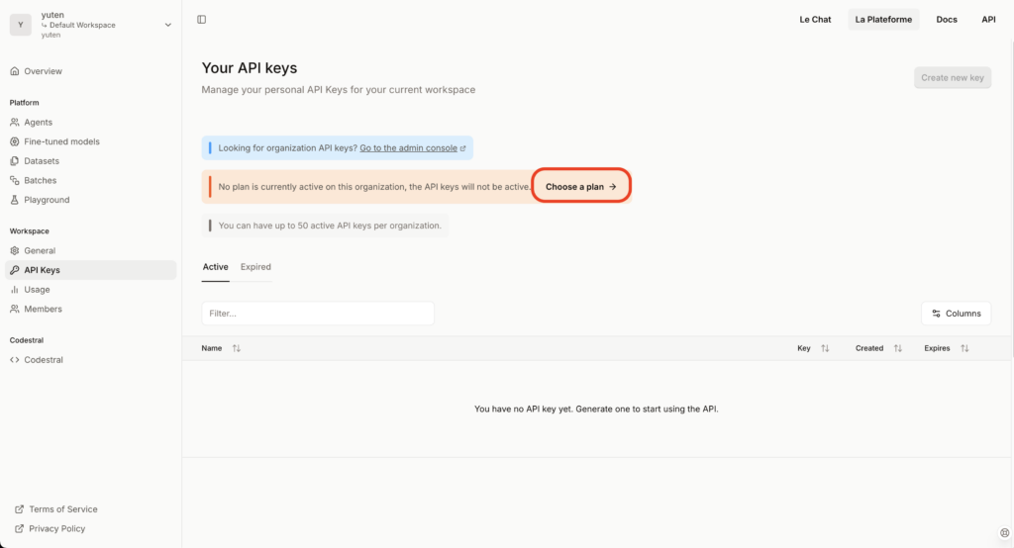Toggle sorting on the Key column
The width and height of the screenshot is (1014, 548).
tap(825, 348)
